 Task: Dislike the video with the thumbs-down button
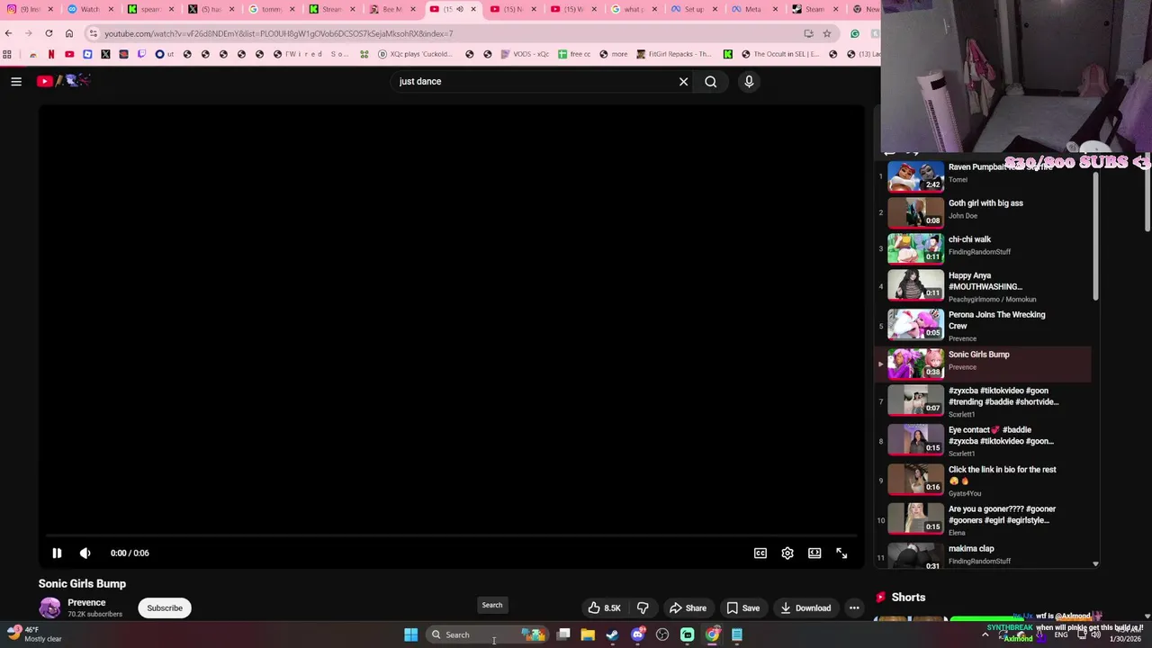click(643, 607)
